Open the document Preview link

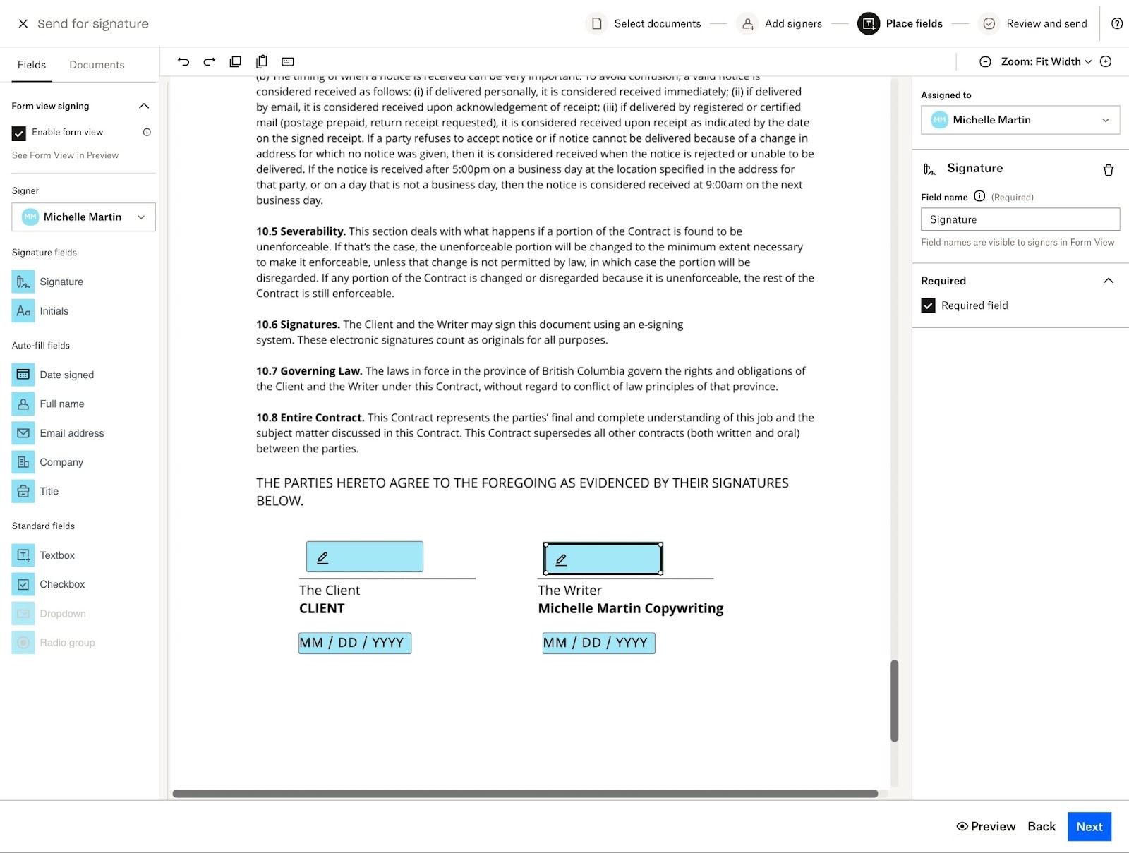coord(986,826)
